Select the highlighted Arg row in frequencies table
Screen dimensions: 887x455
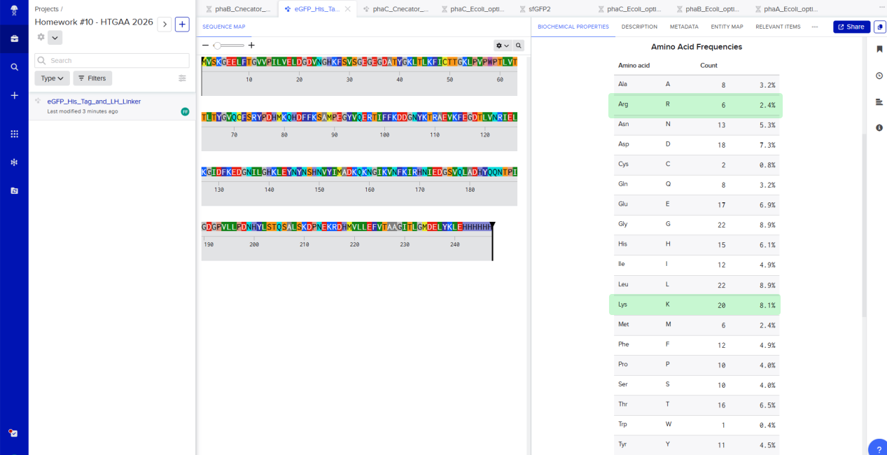click(696, 105)
